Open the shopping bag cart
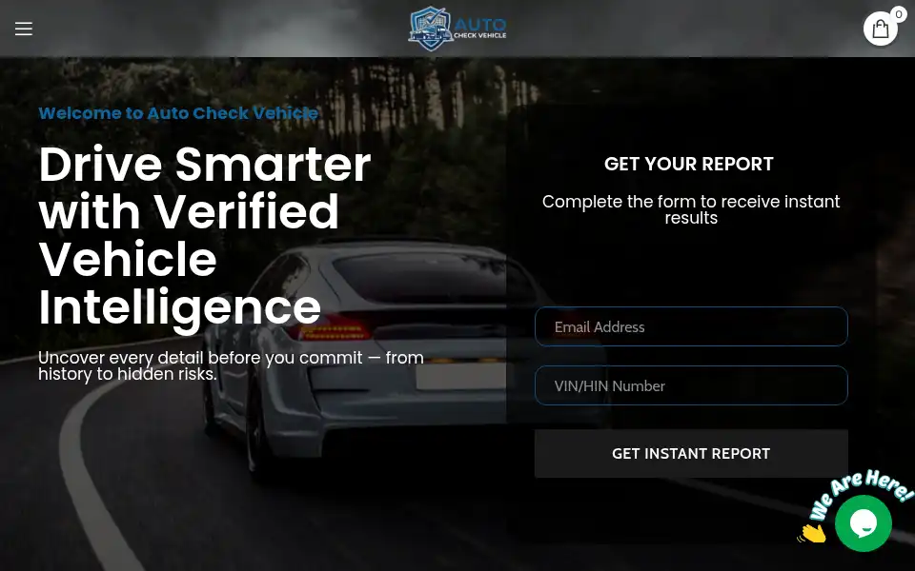 point(880,29)
